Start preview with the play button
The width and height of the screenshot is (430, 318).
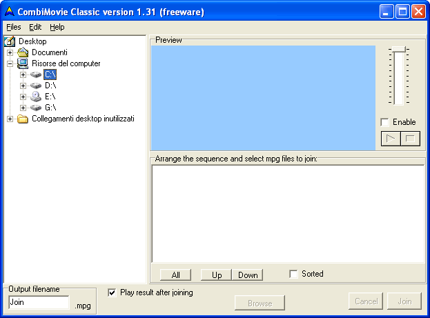(x=391, y=139)
